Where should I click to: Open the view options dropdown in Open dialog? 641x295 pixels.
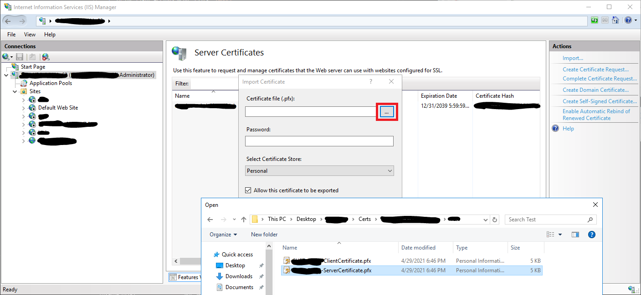coord(560,235)
